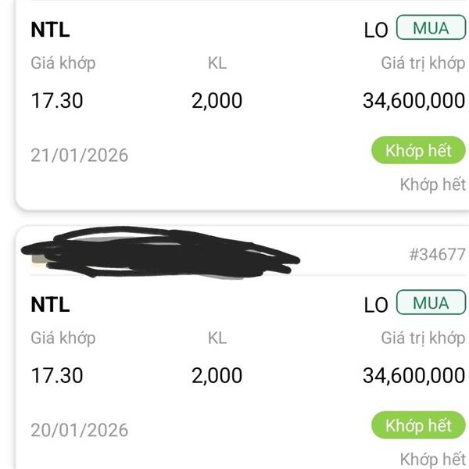Open the NTL symbol in the 21/01/2026 order

pos(50,30)
